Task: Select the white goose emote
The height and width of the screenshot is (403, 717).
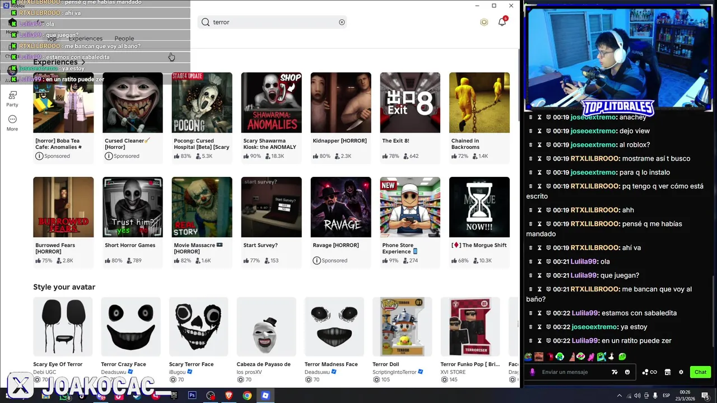Action: coord(611,357)
